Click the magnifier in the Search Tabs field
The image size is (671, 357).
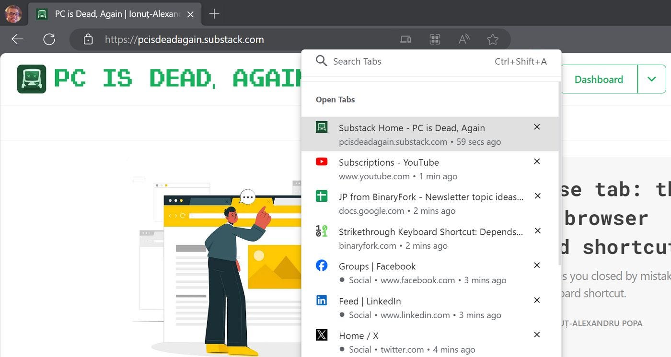click(321, 61)
